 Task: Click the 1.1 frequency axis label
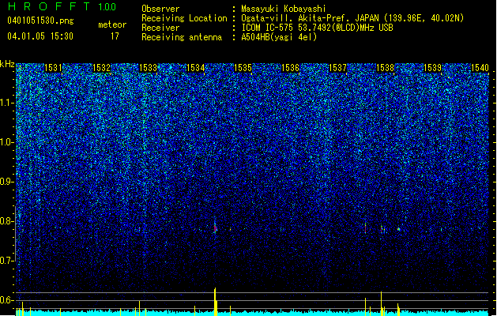[7, 103]
